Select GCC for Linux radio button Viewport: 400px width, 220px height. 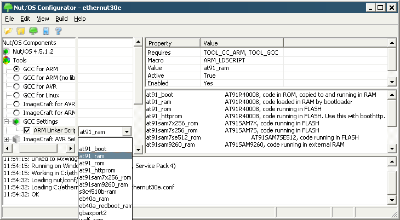16,95
